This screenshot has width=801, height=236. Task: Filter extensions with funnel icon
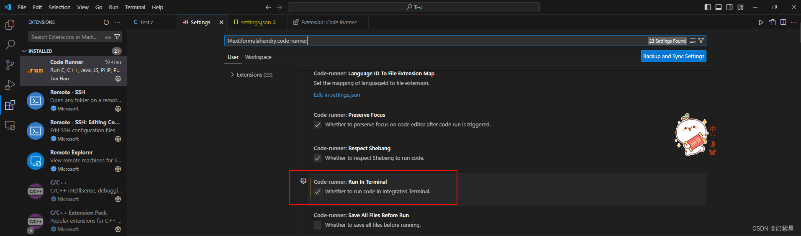coord(117,37)
